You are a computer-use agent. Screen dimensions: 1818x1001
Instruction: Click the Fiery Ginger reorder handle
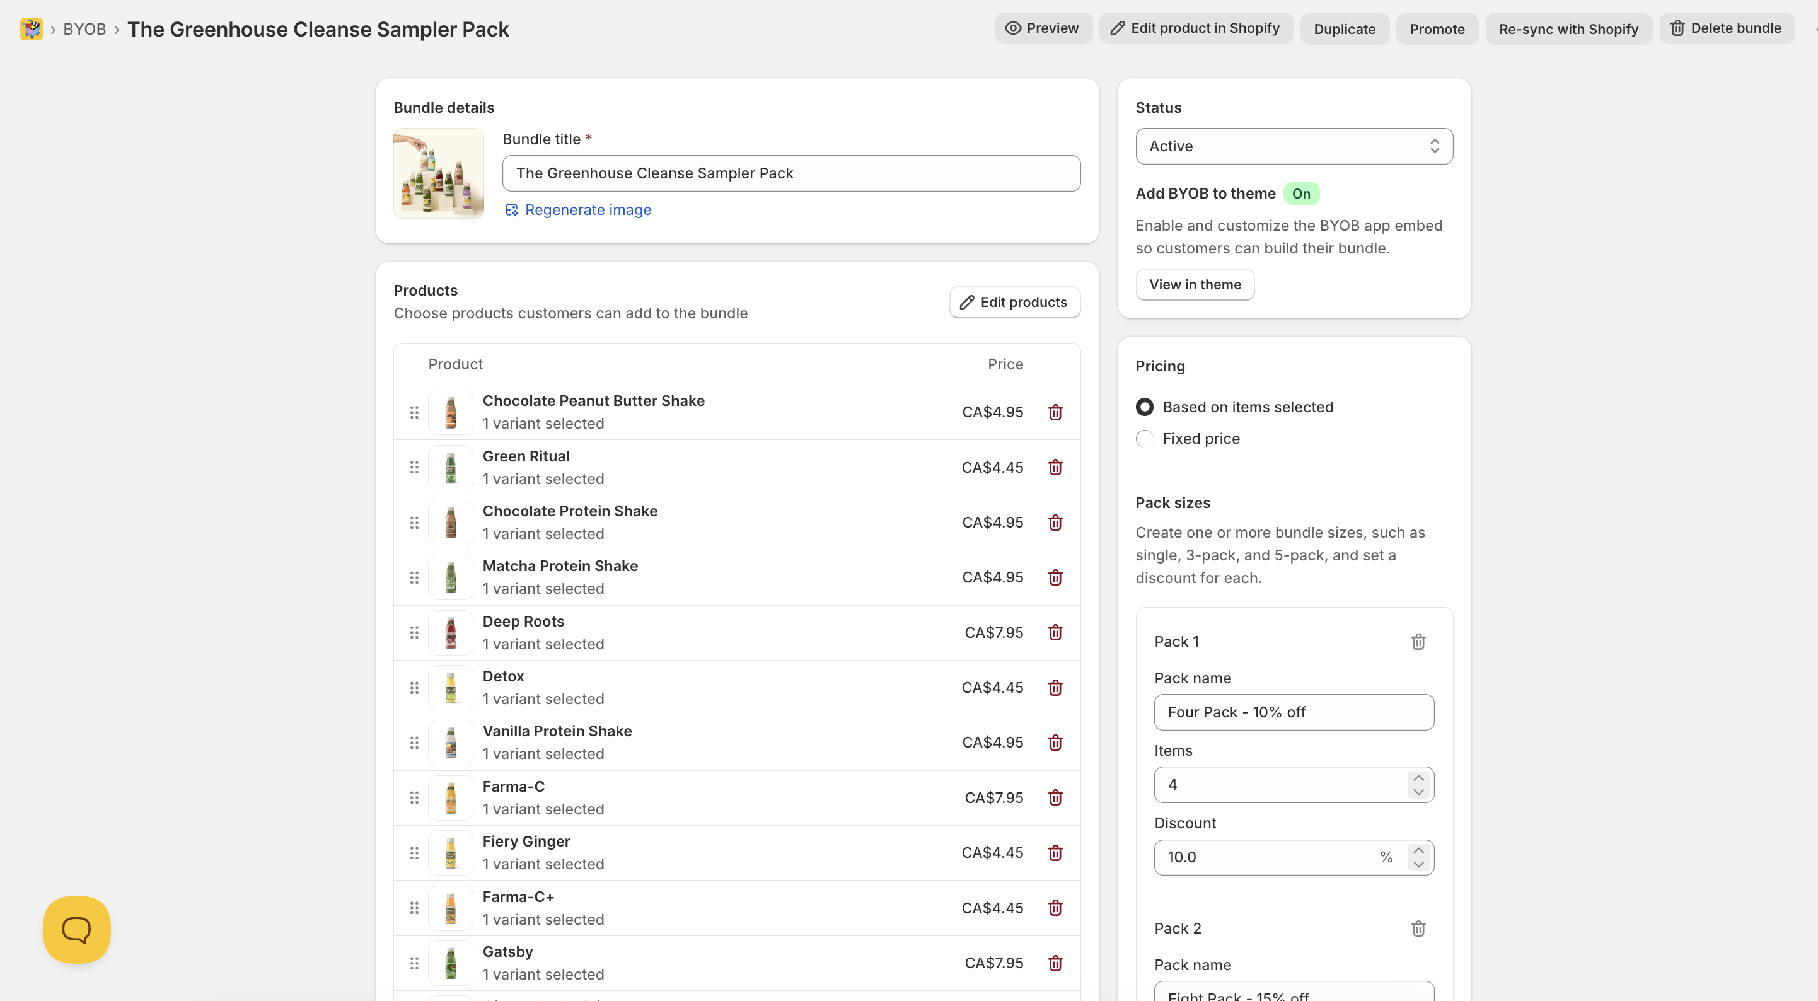(x=414, y=853)
